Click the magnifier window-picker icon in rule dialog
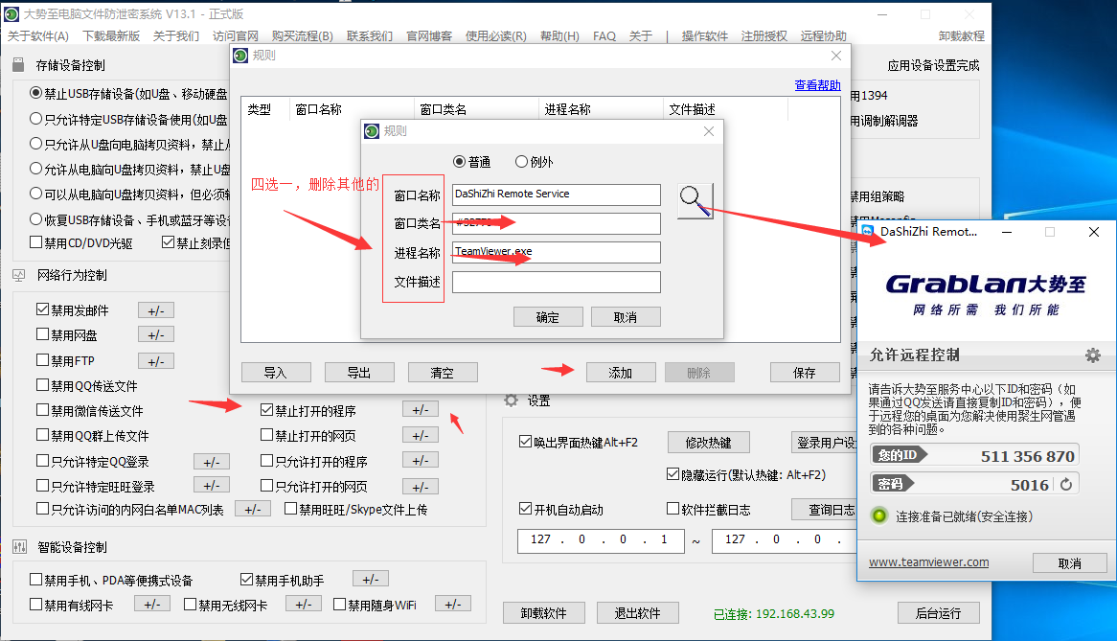 695,201
